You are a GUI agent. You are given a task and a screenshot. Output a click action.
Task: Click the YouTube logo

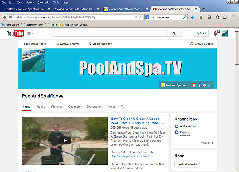[x=16, y=33]
